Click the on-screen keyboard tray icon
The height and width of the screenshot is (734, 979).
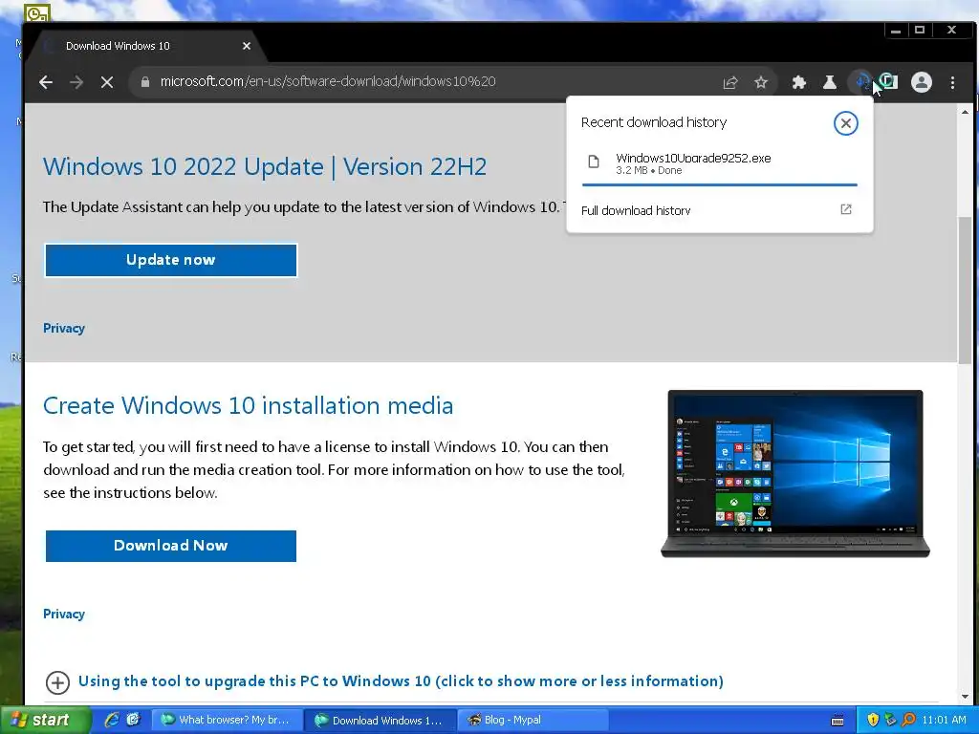838,721
